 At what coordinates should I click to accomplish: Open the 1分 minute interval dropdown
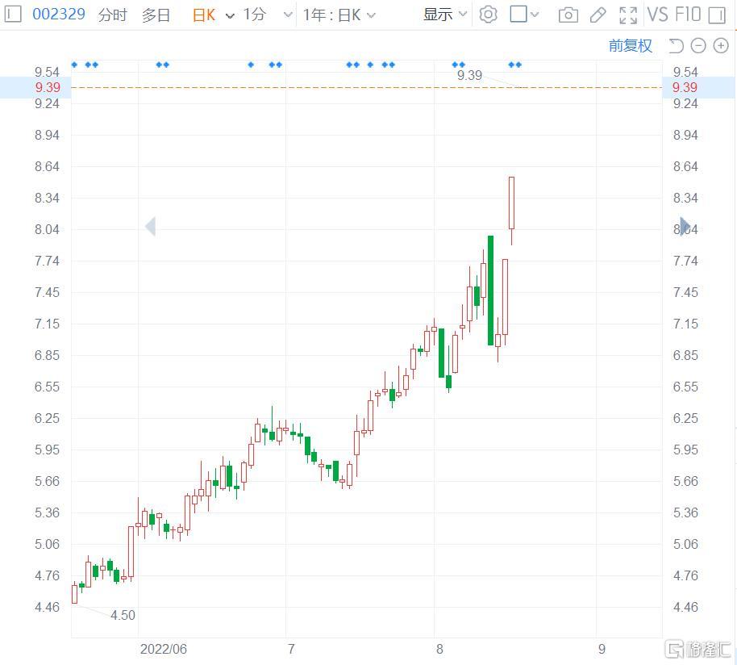point(268,15)
